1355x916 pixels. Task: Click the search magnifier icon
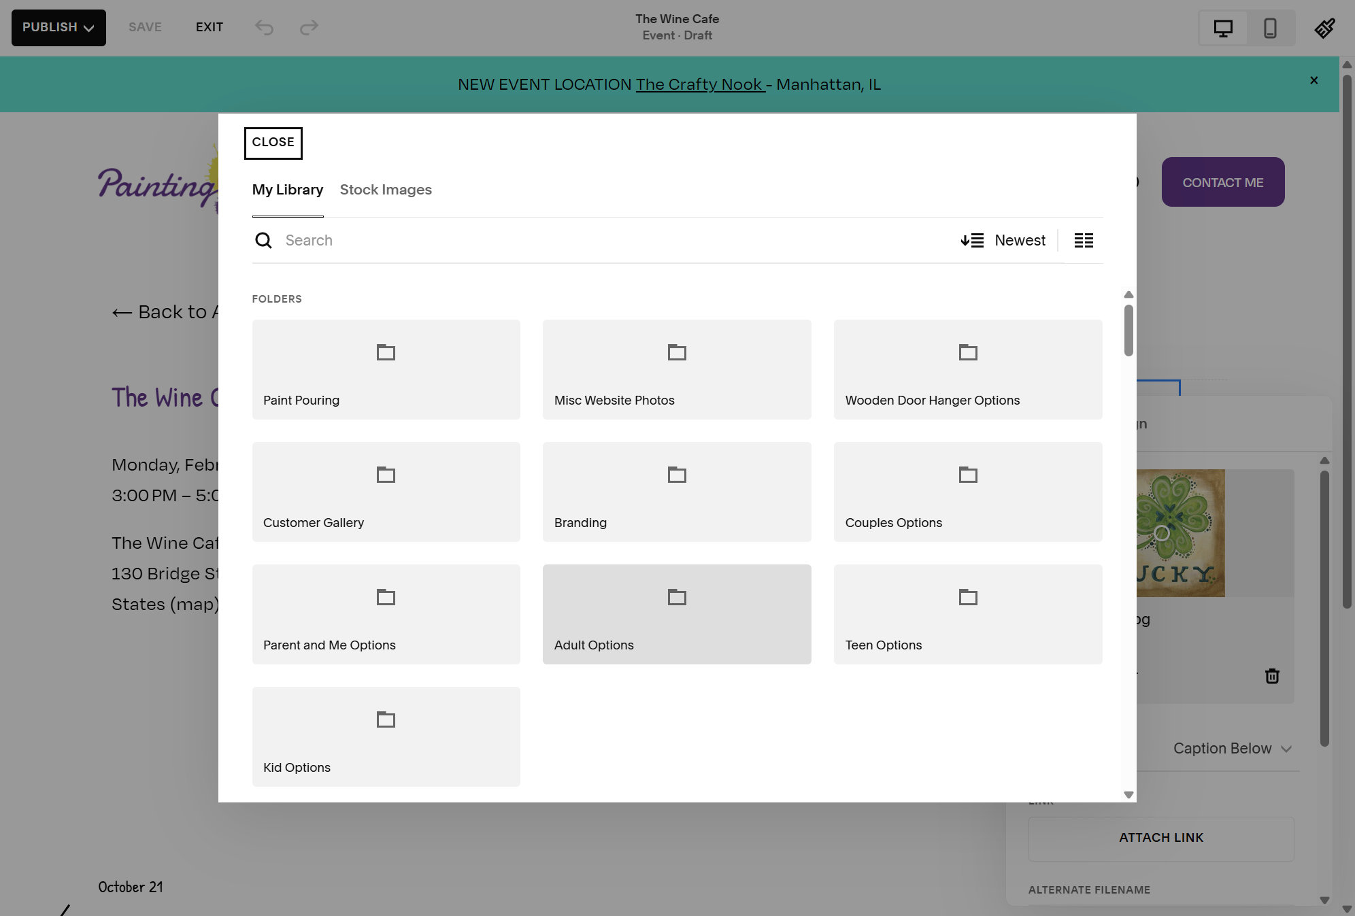coord(263,240)
